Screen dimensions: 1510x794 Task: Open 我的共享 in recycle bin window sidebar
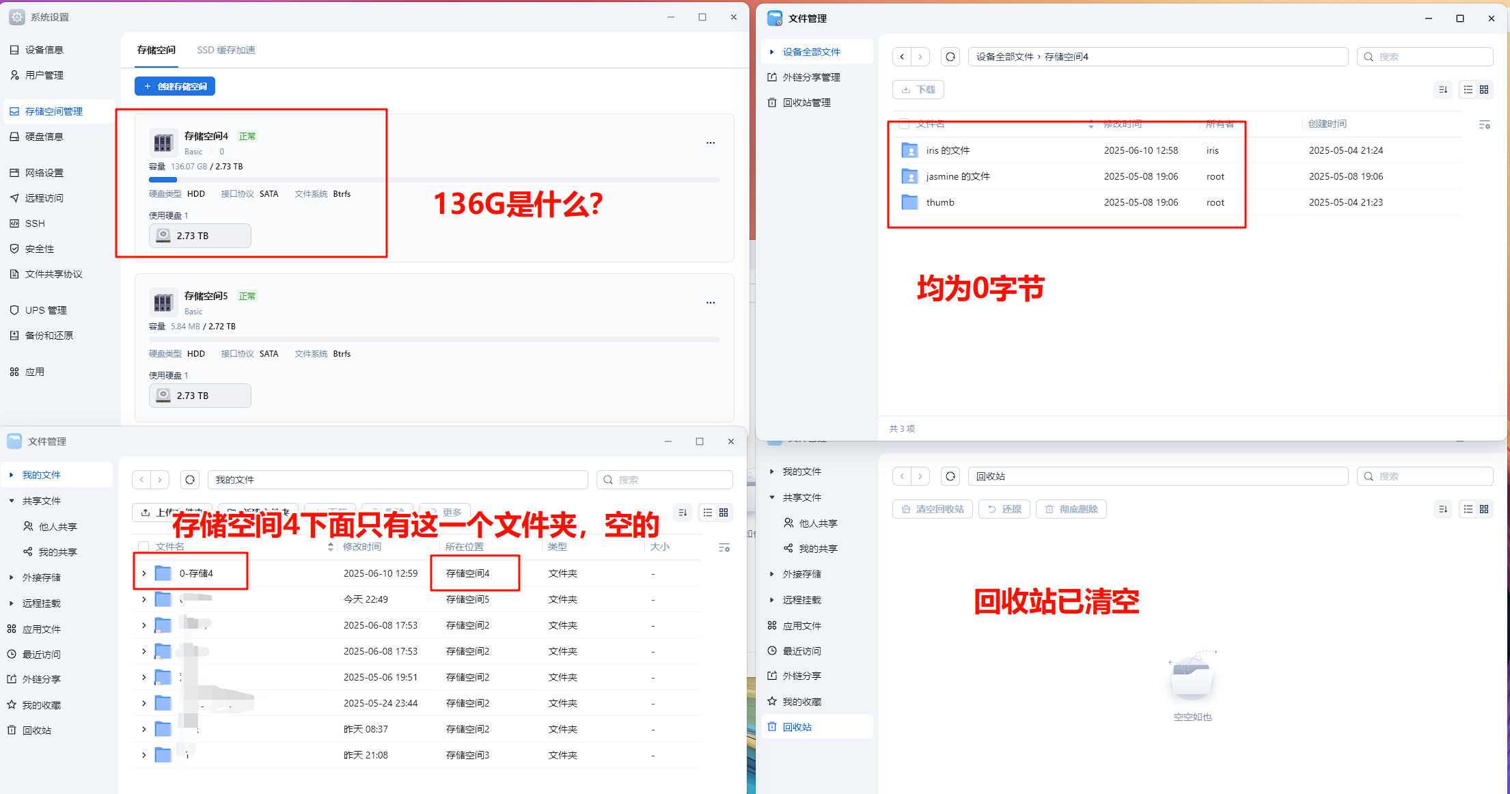click(x=818, y=549)
